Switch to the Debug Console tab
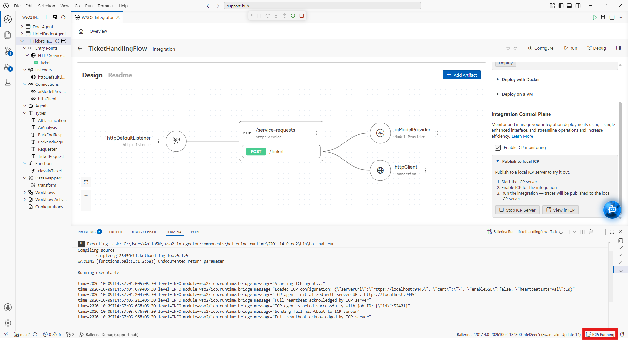The height and width of the screenshot is (340, 628). pos(144,232)
